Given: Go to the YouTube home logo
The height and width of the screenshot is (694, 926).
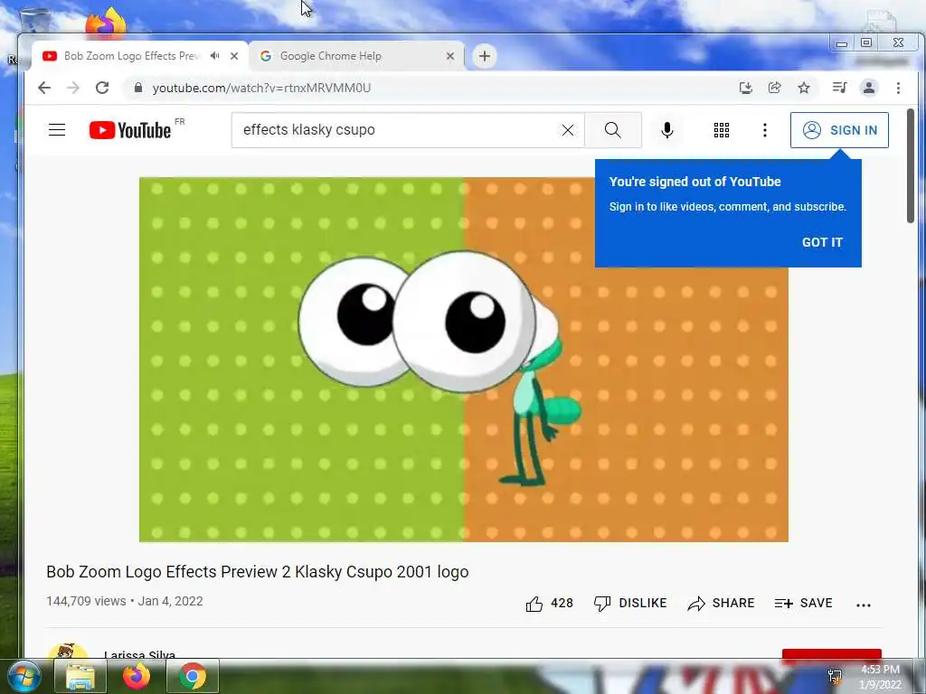Looking at the screenshot, I should pos(130,130).
